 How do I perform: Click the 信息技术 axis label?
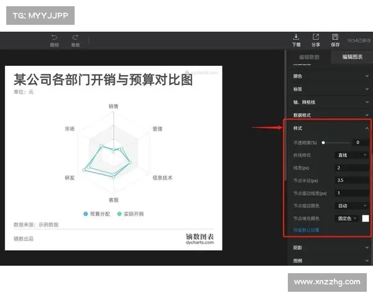point(162,178)
